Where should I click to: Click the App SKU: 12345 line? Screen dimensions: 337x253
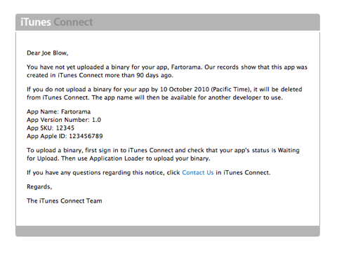[x=51, y=128]
